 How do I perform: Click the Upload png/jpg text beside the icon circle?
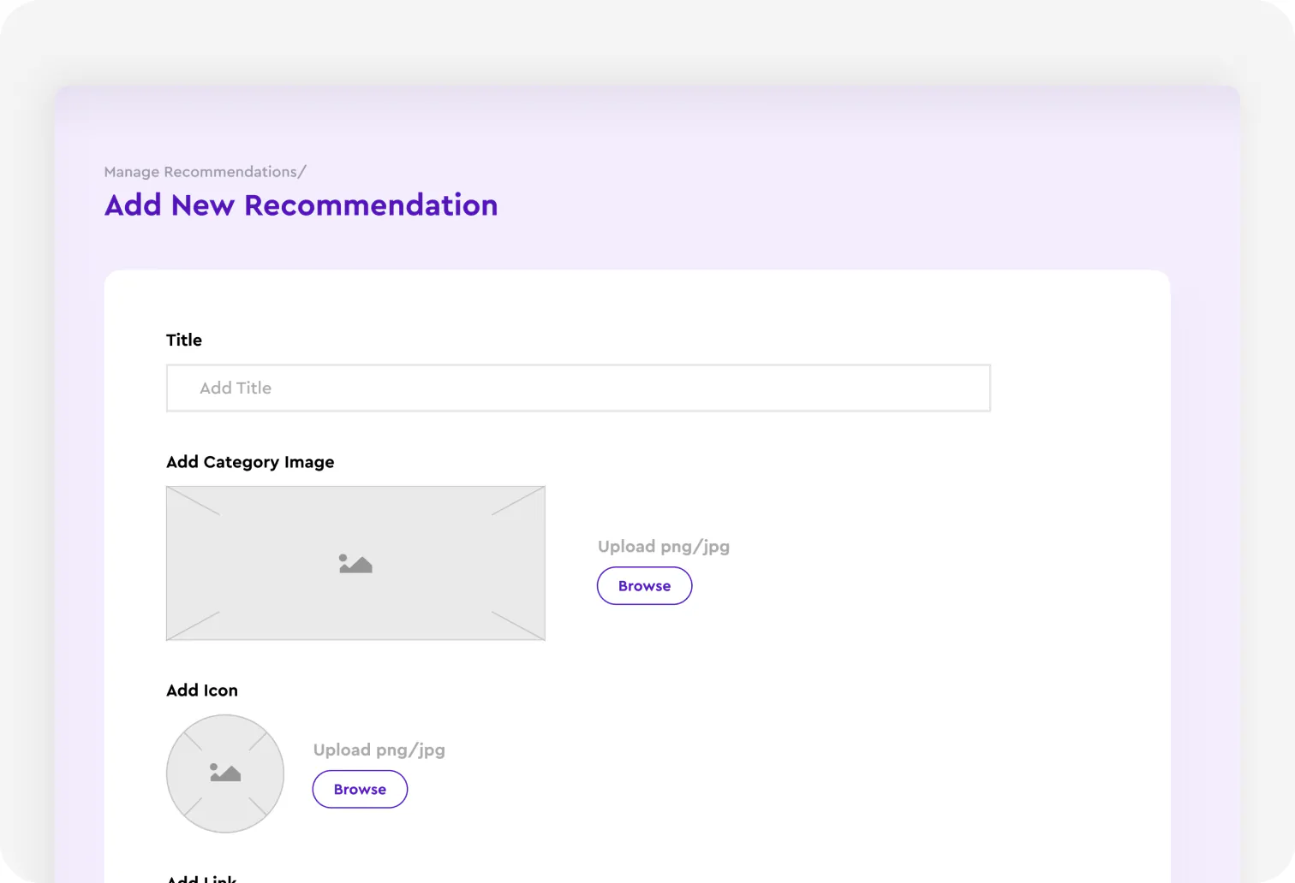click(x=379, y=750)
